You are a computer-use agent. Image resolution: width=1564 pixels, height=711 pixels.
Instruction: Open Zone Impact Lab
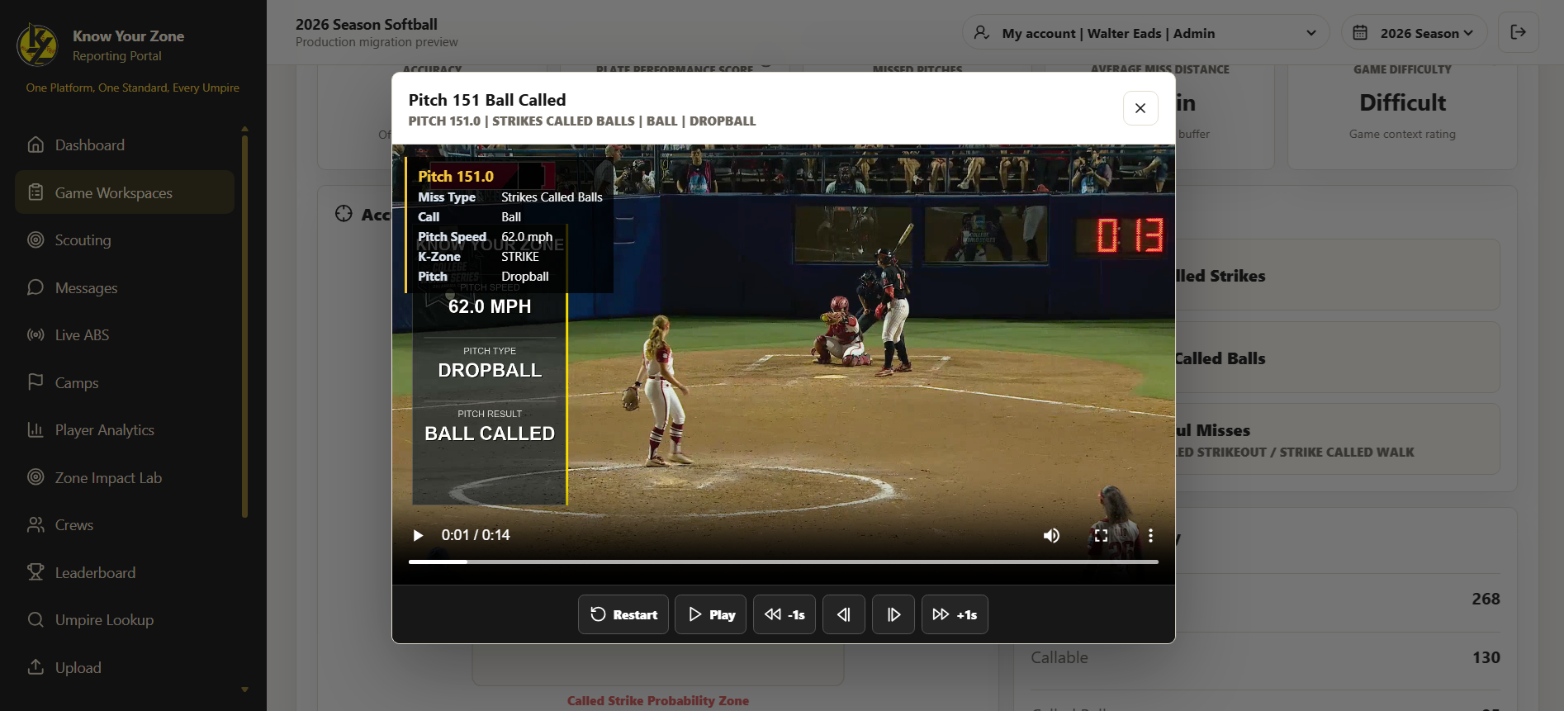pyautogui.click(x=125, y=477)
